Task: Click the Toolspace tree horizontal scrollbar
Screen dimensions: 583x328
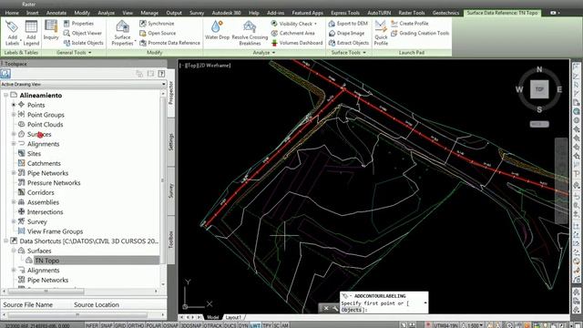Action: (x=46, y=292)
